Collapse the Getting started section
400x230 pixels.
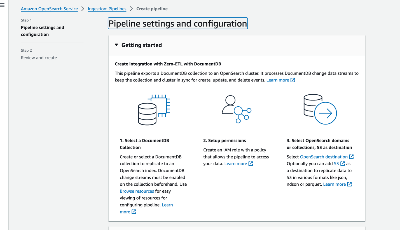click(x=116, y=45)
